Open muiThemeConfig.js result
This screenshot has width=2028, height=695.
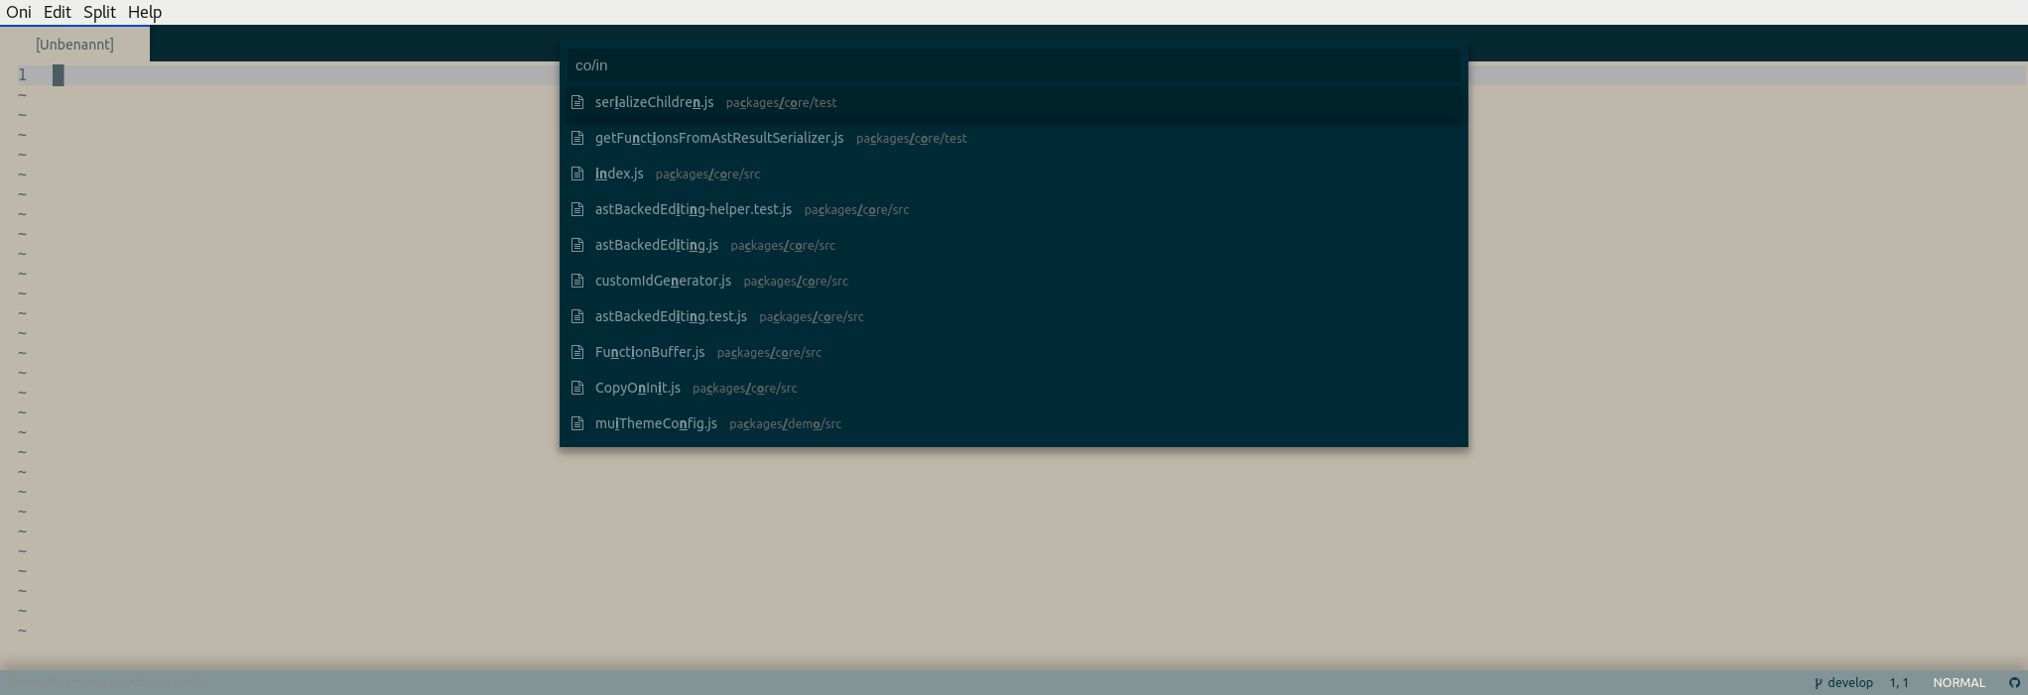coord(1013,423)
